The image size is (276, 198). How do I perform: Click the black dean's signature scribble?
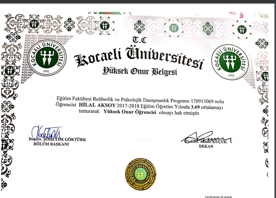206,137
